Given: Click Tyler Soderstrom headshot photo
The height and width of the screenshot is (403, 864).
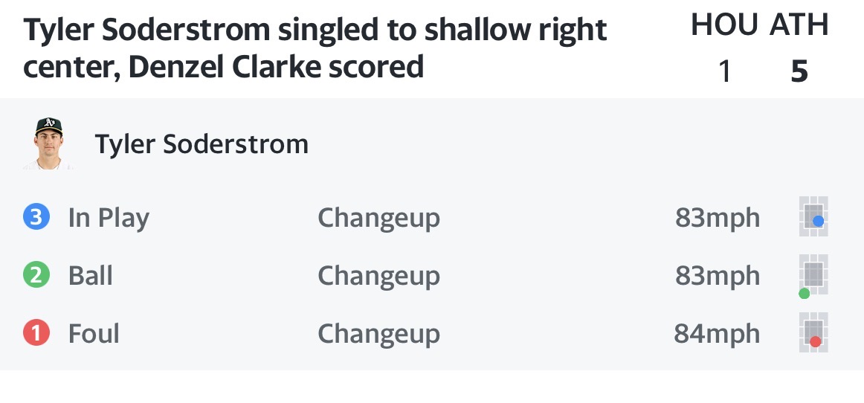Looking at the screenshot, I should coord(48,144).
